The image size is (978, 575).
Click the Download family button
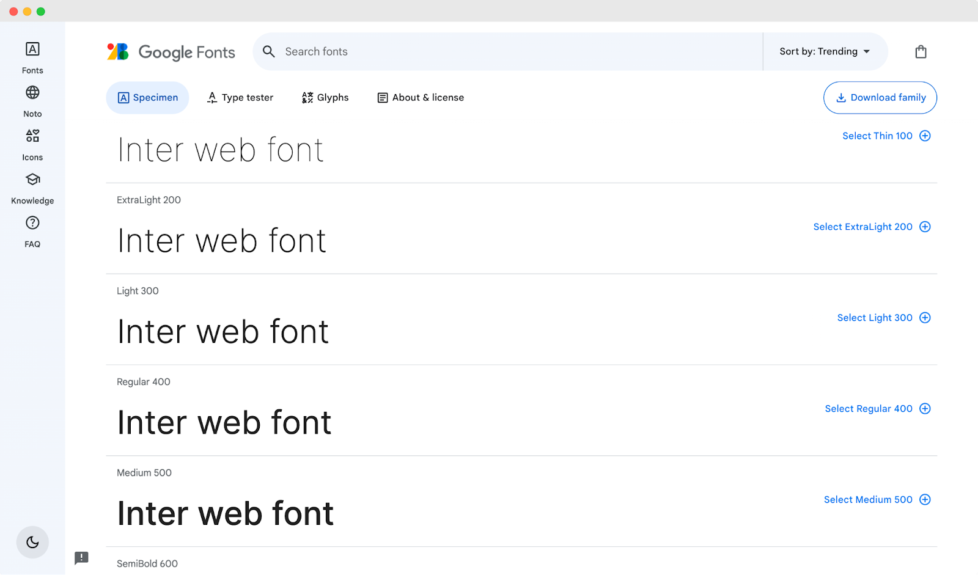880,98
